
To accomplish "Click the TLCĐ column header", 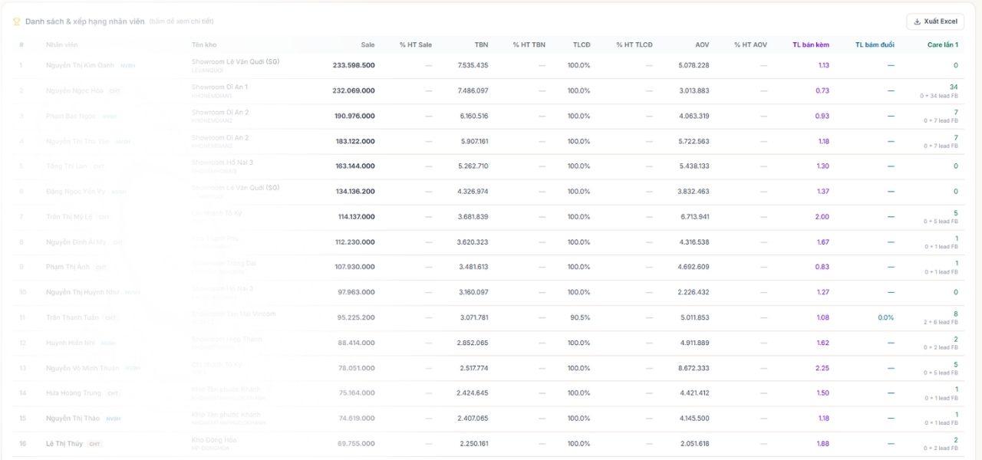I will tap(582, 44).
